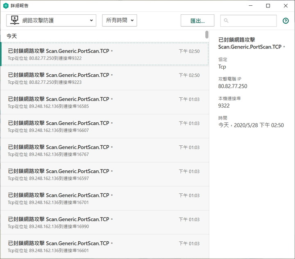Select the event for port 16597
Screen dimensions: 295x259
click(x=104, y=174)
